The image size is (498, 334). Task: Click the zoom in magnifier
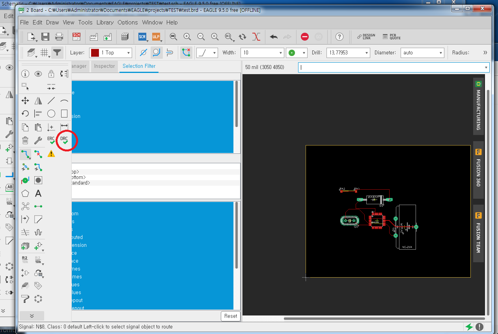pyautogui.click(x=187, y=37)
